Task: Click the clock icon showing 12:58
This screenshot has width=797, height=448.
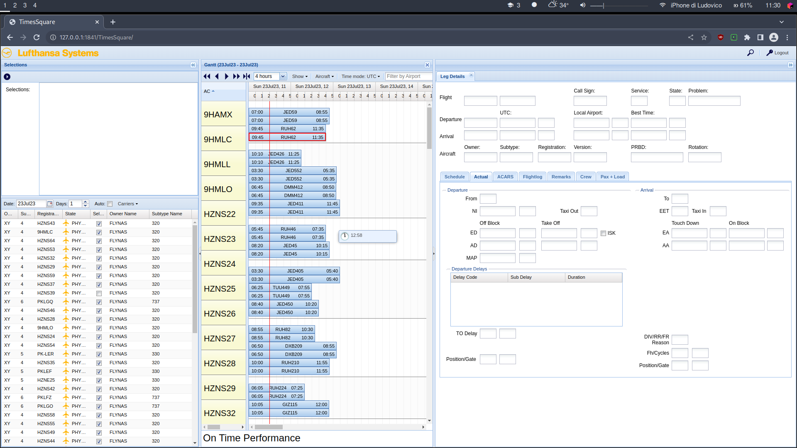Action: 345,236
